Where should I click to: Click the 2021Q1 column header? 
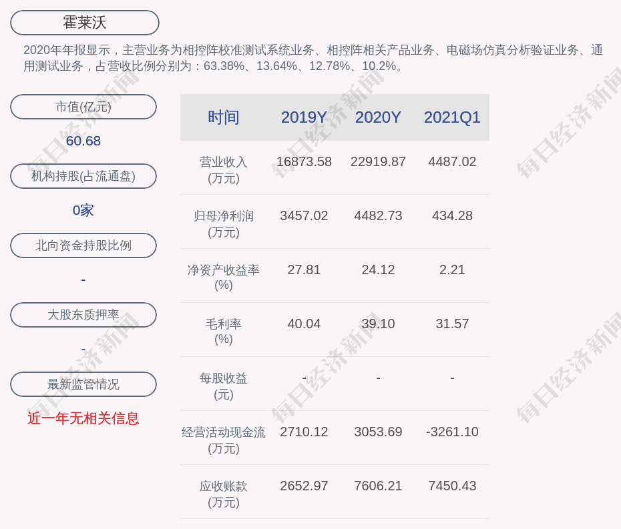(x=452, y=117)
